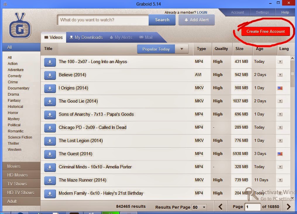Viewport: 297px width, 214px height.
Task: Click the Add Alert button
Action: click(197, 20)
